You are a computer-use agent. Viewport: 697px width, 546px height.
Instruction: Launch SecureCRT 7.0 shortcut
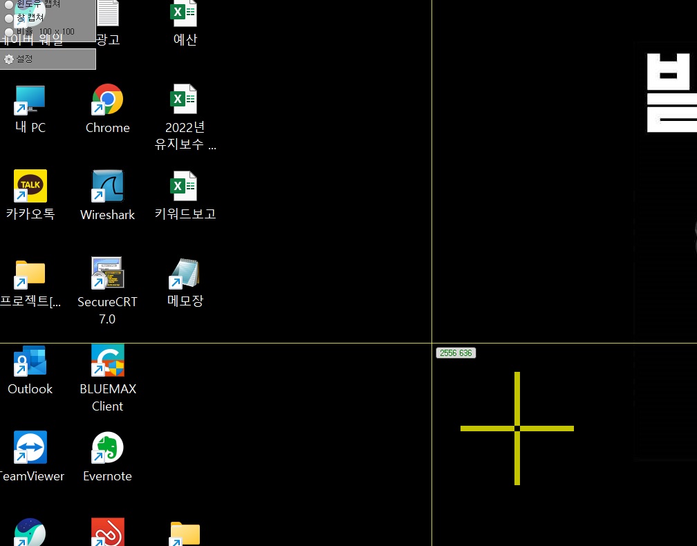coord(108,292)
